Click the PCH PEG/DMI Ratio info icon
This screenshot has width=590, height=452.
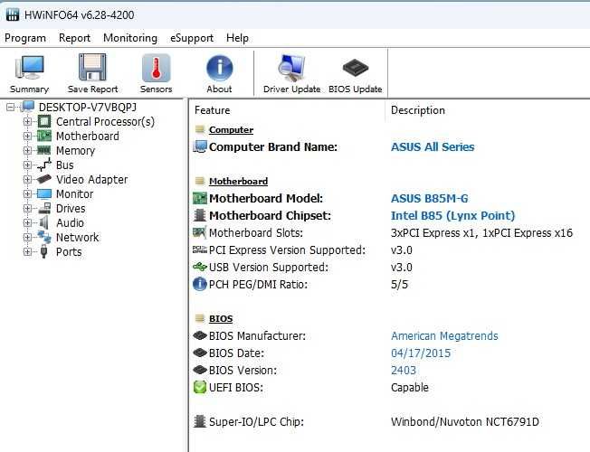(200, 284)
